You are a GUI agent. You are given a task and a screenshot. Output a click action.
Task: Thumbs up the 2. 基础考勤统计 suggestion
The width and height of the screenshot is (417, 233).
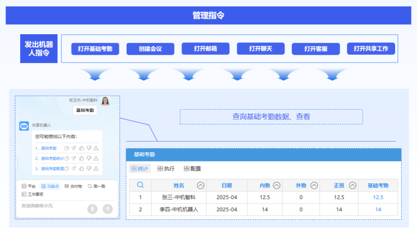click(82, 158)
